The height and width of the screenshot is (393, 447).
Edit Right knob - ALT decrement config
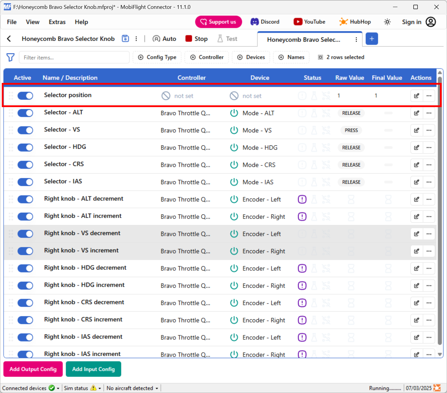click(417, 199)
